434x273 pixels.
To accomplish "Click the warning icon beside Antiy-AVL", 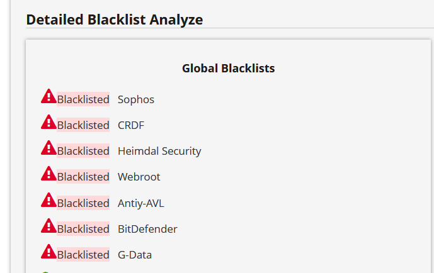I will 49,200.
